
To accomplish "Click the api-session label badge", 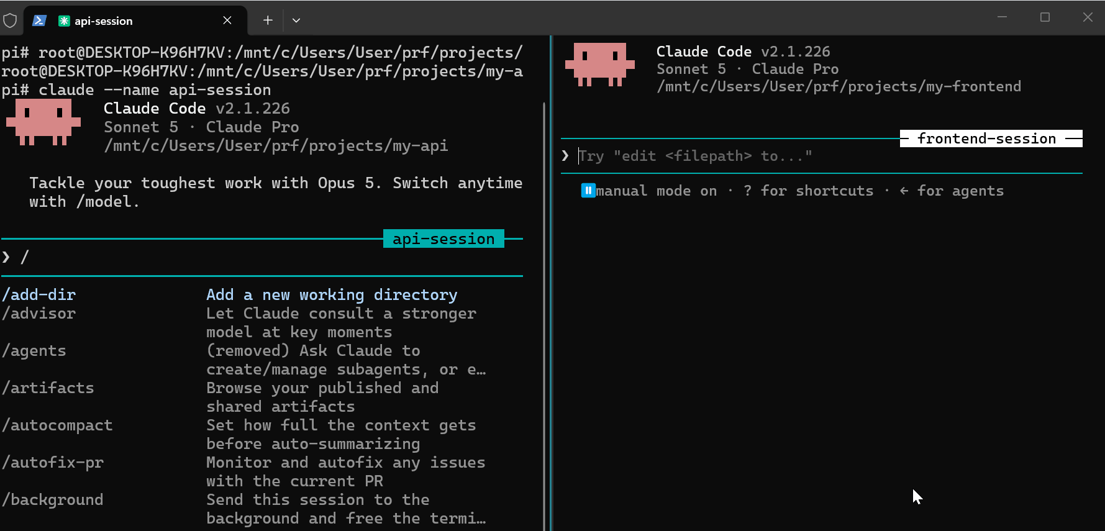I will pos(443,238).
